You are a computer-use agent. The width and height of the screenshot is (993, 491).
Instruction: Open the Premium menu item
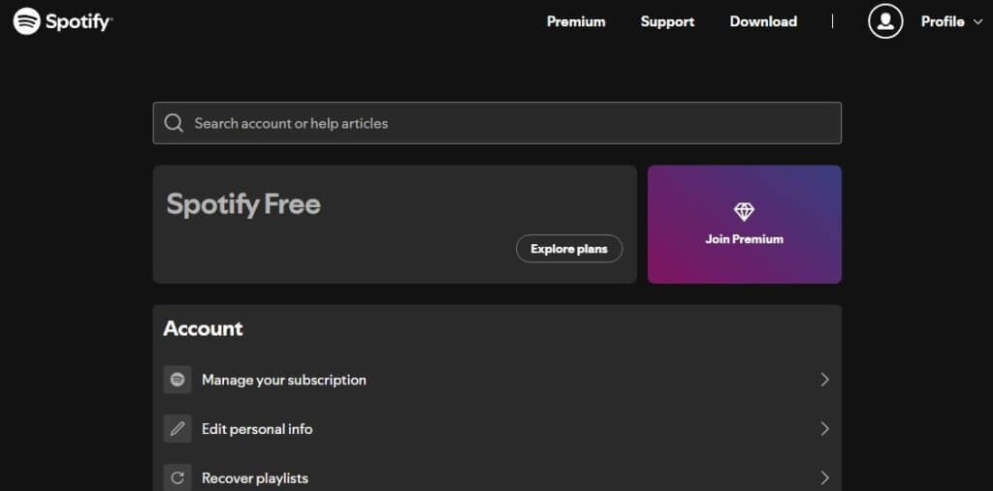click(576, 21)
